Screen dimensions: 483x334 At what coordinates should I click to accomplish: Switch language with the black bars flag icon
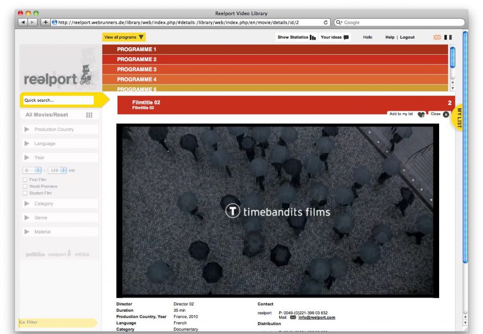[448, 37]
